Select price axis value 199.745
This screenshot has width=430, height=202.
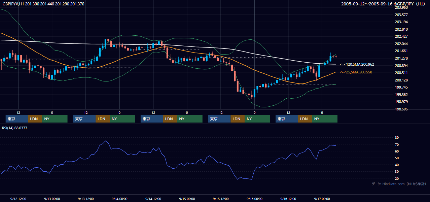click(x=401, y=87)
